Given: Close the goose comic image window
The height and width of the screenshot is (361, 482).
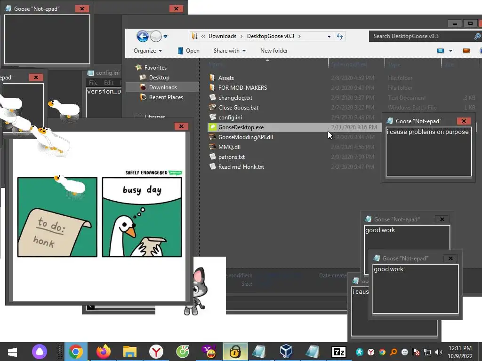Looking at the screenshot, I should 181,126.
